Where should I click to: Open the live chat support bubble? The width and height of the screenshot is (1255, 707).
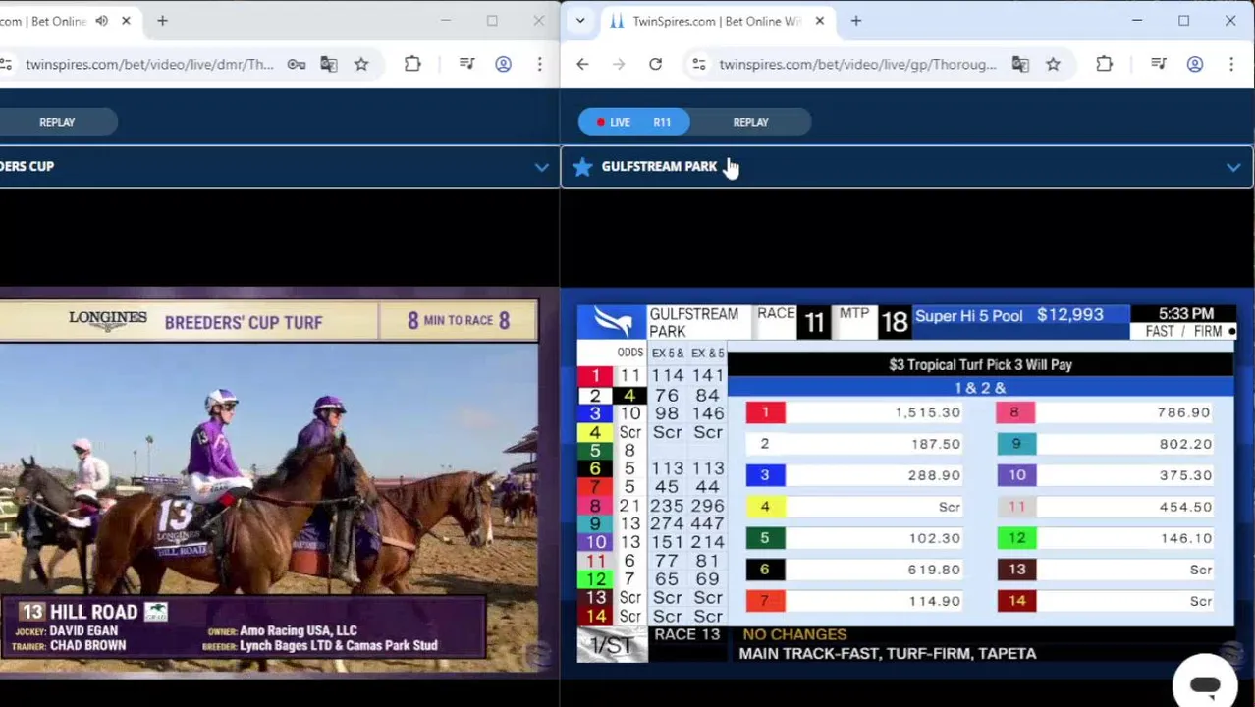click(x=1205, y=684)
